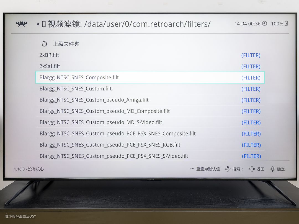Click the gamepad icon beside 返回
The image size is (299, 224).
[x=252, y=169]
